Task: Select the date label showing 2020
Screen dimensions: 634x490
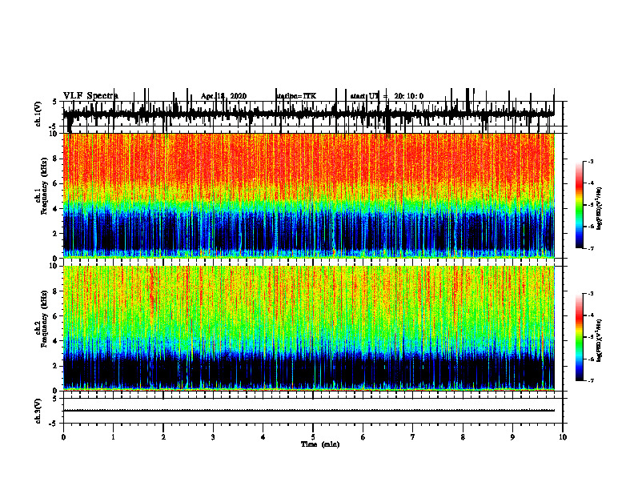Action: tap(223, 96)
